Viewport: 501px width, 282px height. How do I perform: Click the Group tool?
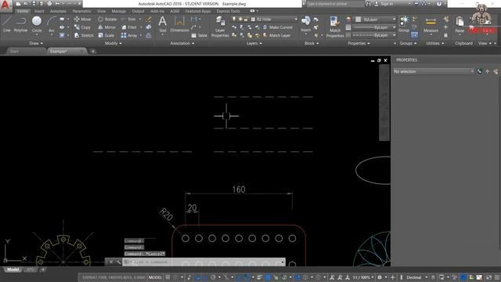click(404, 24)
